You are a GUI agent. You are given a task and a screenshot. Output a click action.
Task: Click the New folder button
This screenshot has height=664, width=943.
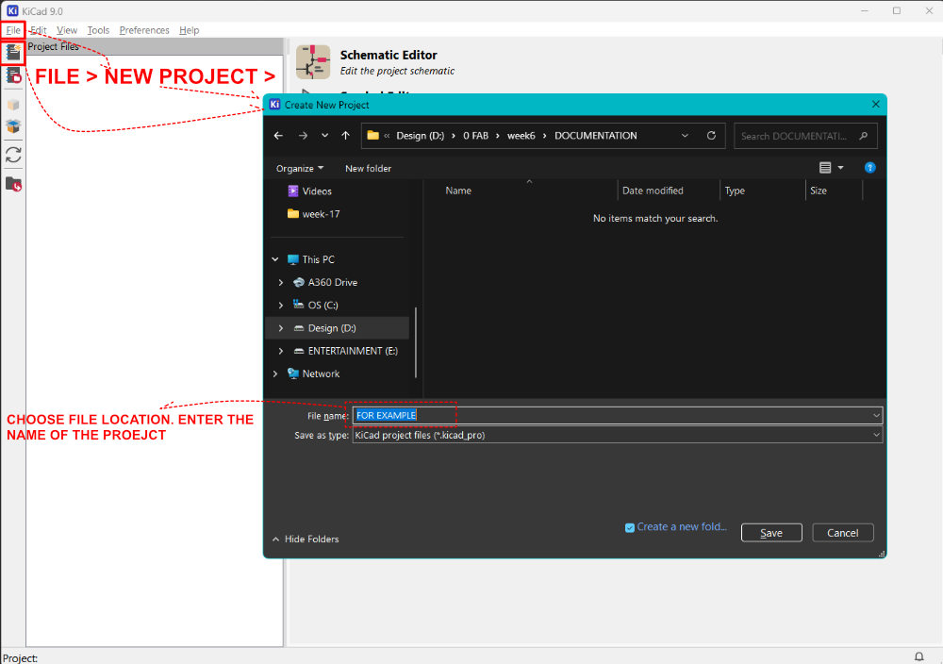click(368, 169)
